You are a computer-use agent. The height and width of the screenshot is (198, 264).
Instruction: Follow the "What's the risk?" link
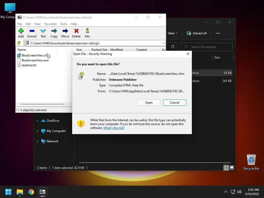tap(114, 128)
